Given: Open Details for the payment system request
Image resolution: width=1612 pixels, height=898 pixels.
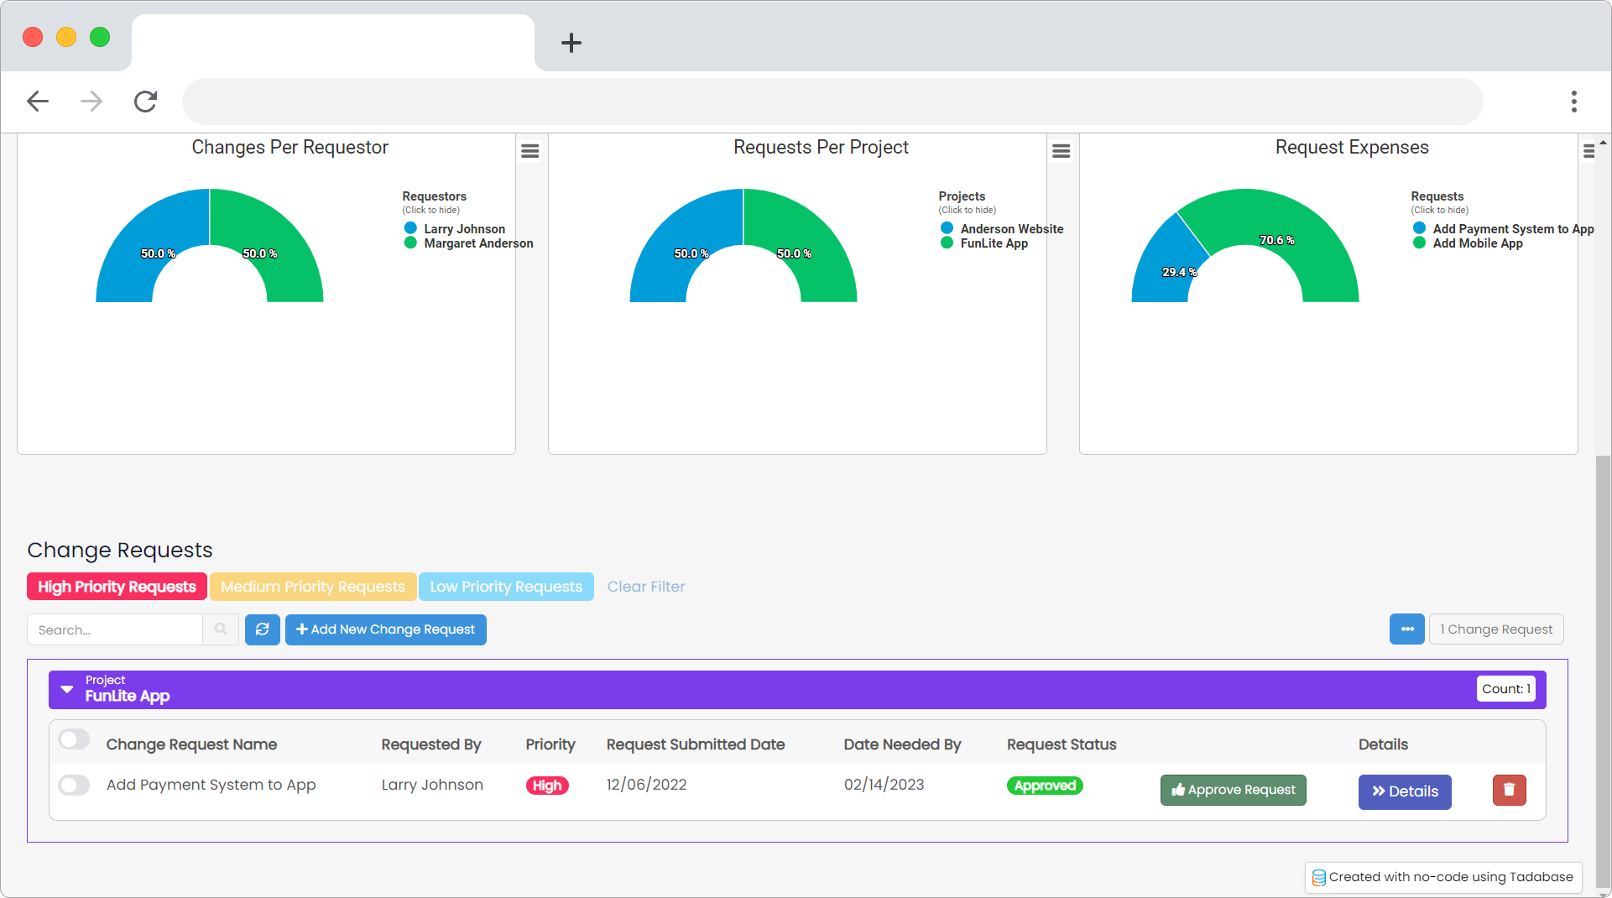Looking at the screenshot, I should coord(1405,791).
